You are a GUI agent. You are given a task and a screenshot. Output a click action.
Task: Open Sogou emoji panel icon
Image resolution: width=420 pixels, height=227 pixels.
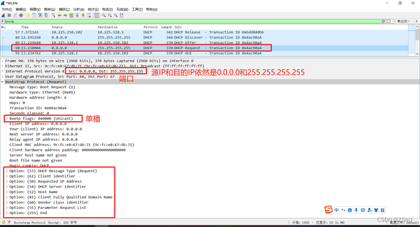350,210
